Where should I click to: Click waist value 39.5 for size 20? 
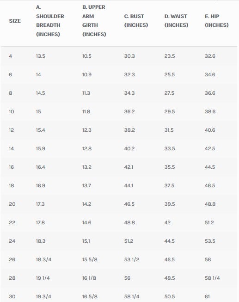click(x=170, y=204)
